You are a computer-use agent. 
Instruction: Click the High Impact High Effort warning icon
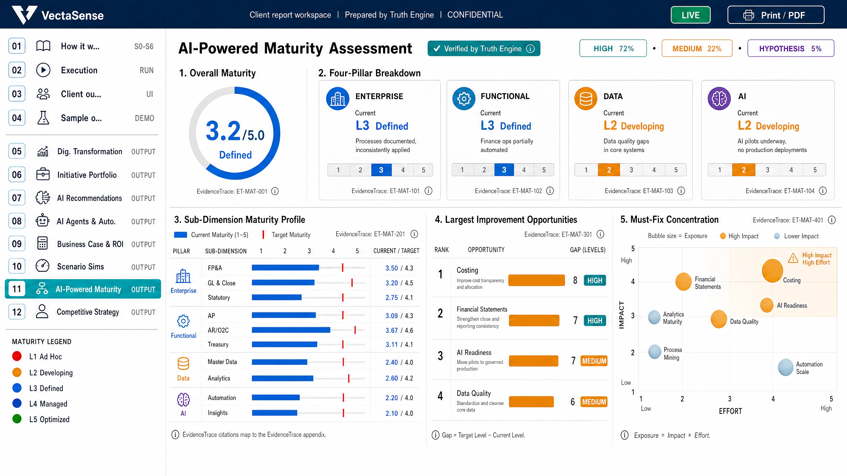pos(793,258)
